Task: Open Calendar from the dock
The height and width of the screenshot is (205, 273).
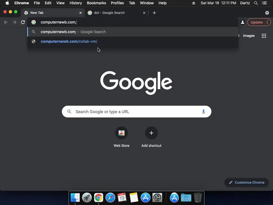Action: (122, 198)
